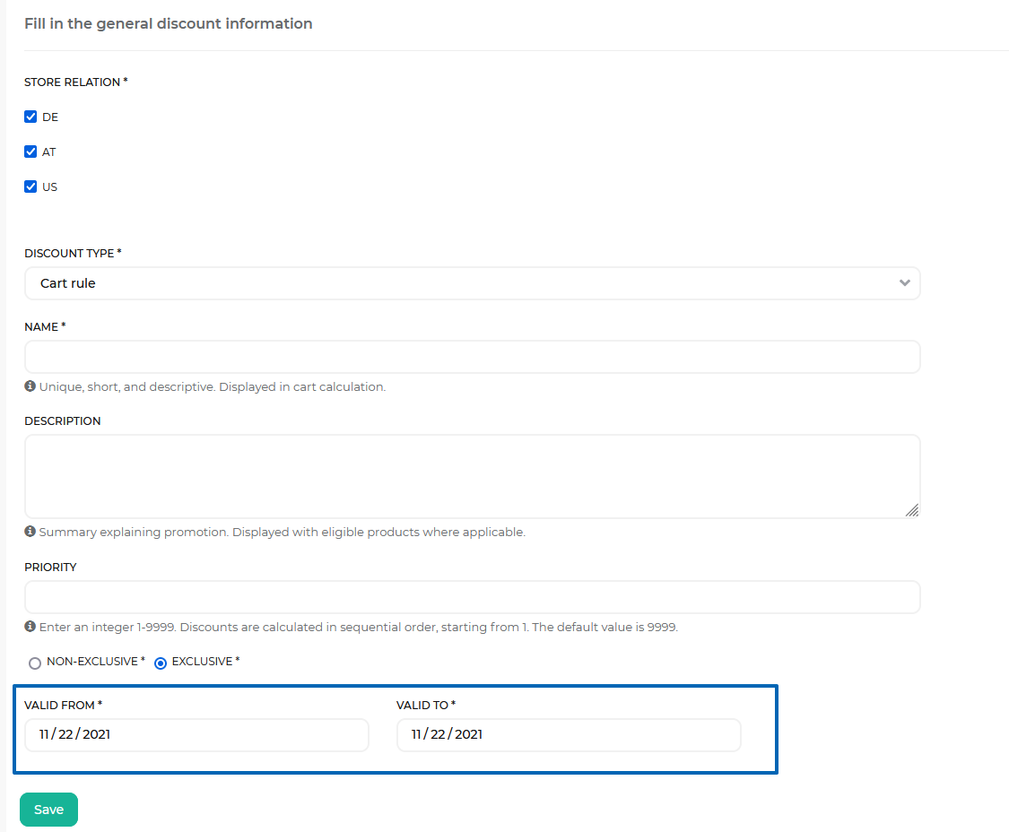The image size is (1009, 832).
Task: Click the VALID TO label
Action: pyautogui.click(x=426, y=706)
